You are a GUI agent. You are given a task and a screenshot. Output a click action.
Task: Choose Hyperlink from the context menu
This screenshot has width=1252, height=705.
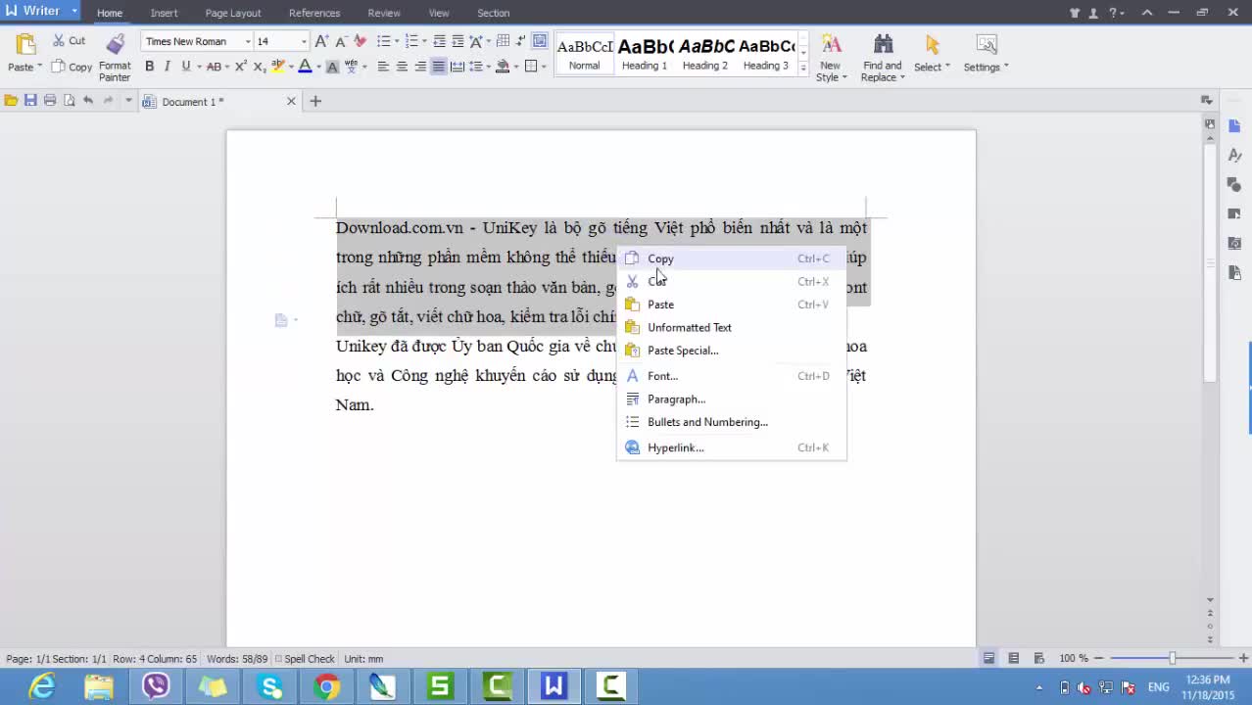731,447
